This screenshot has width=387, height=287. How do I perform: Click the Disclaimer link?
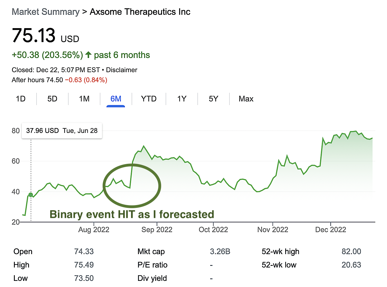point(122,70)
